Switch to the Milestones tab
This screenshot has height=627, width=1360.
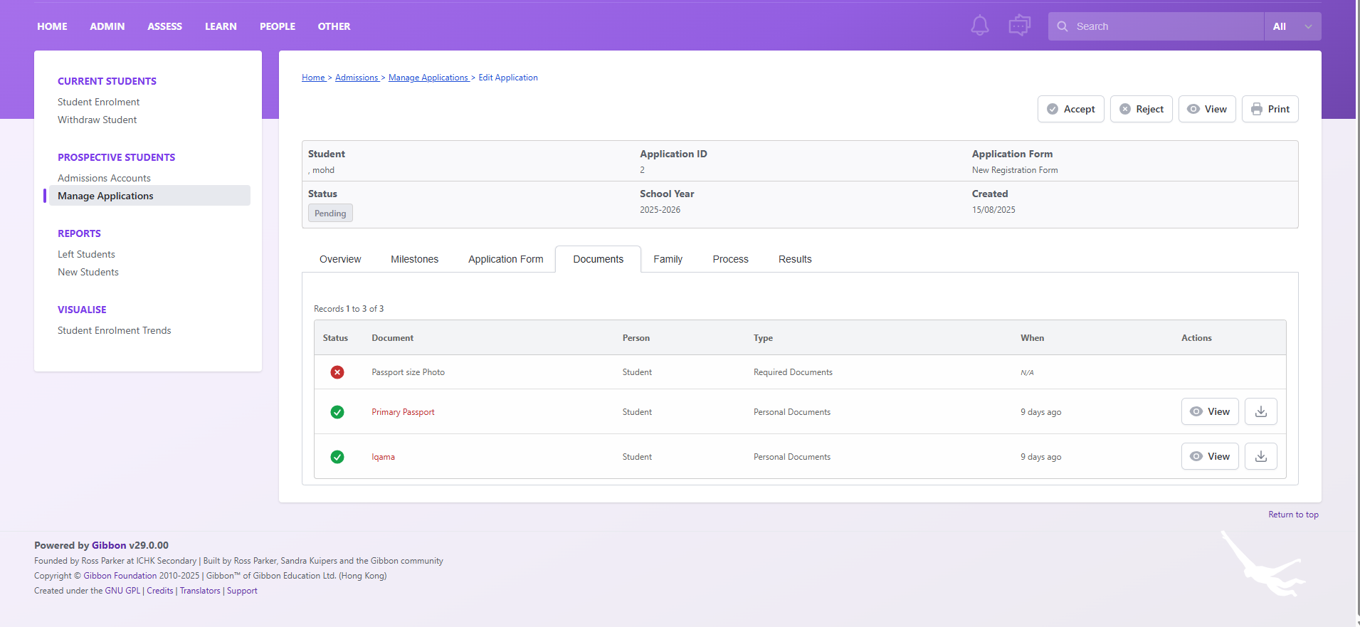tap(414, 259)
